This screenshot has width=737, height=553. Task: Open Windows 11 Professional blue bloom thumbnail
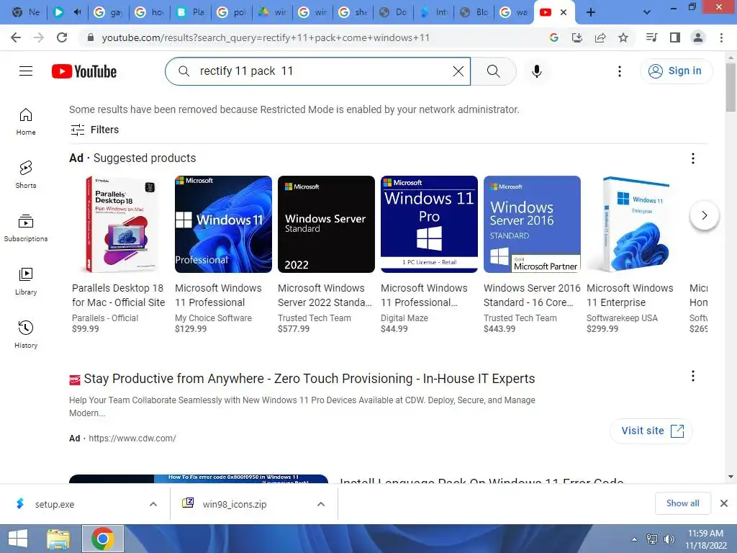(x=223, y=225)
